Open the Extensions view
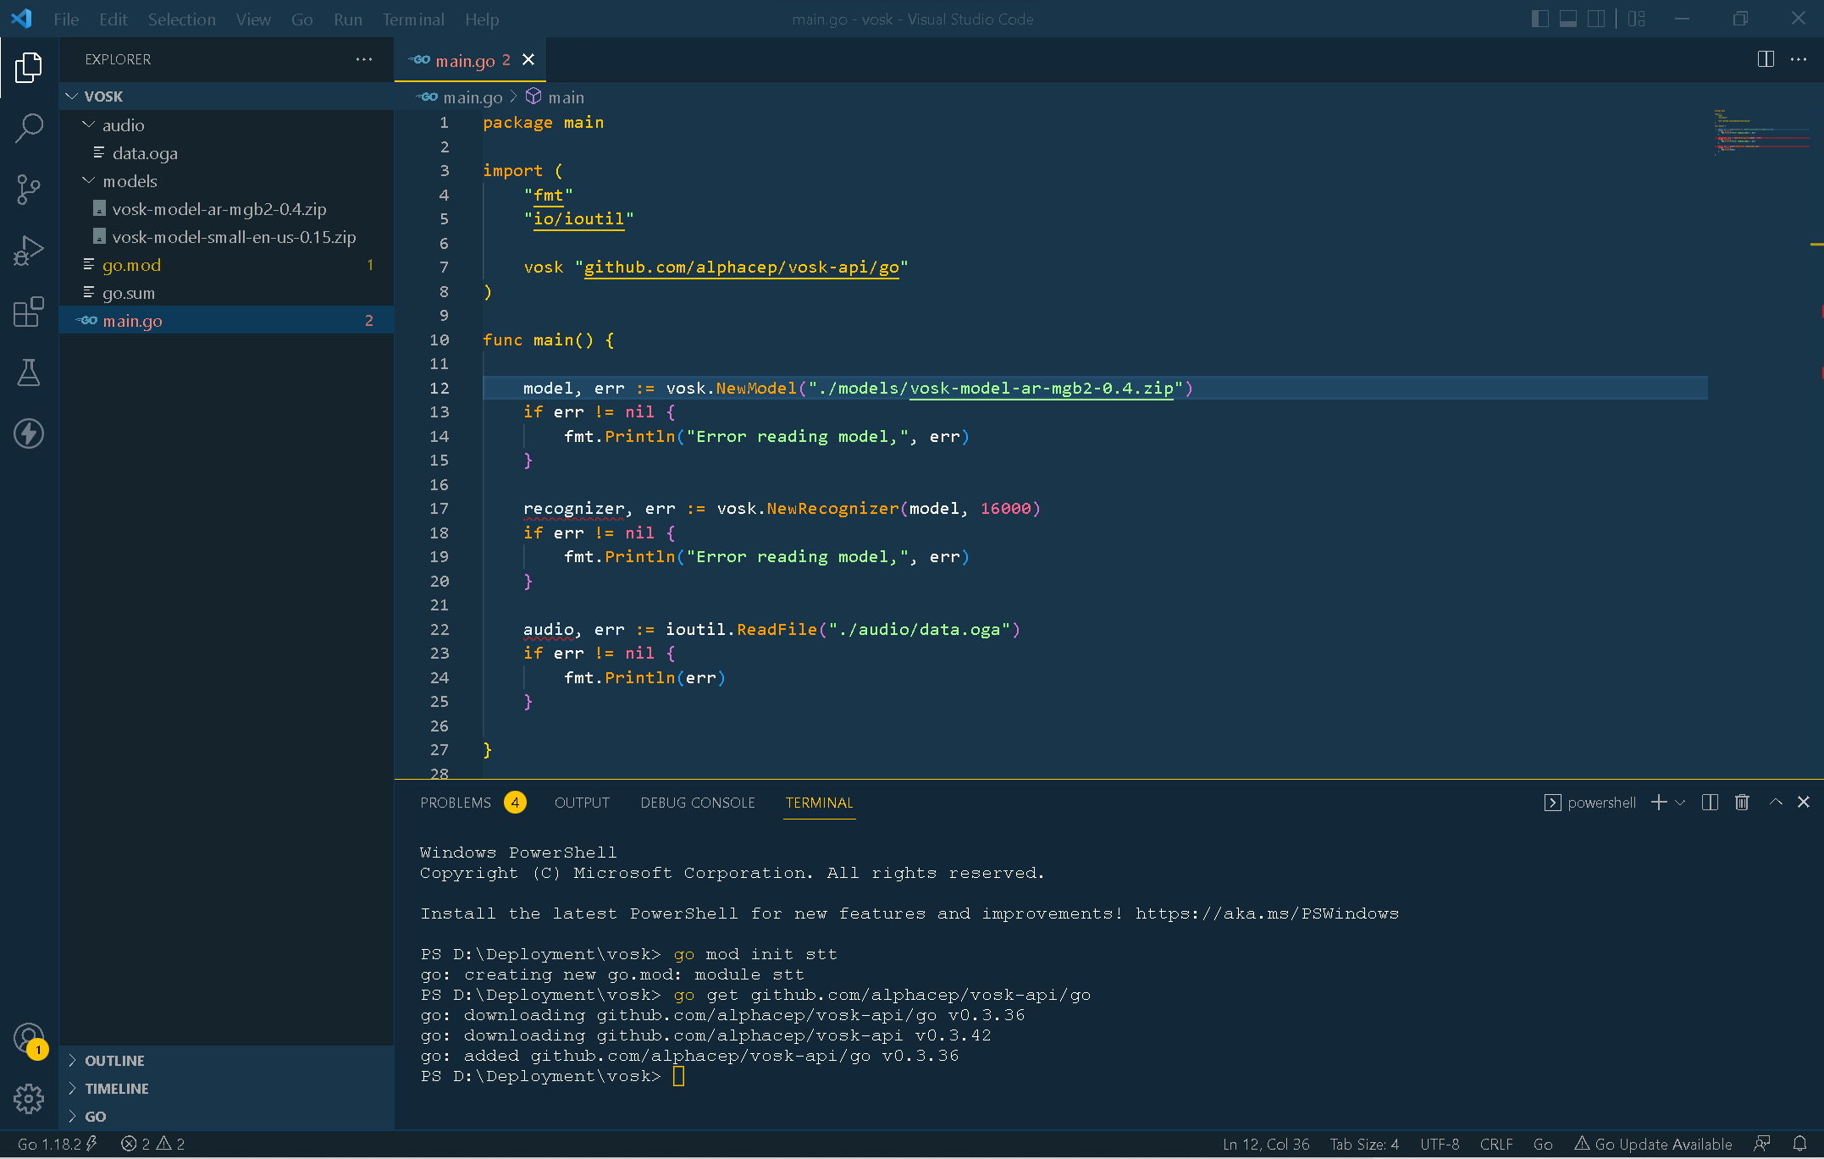Screen dimensions: 1824x1159 [x=29, y=312]
